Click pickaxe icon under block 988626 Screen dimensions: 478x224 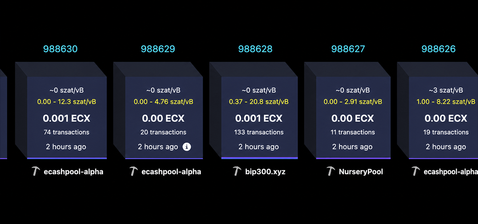pyautogui.click(x=415, y=171)
